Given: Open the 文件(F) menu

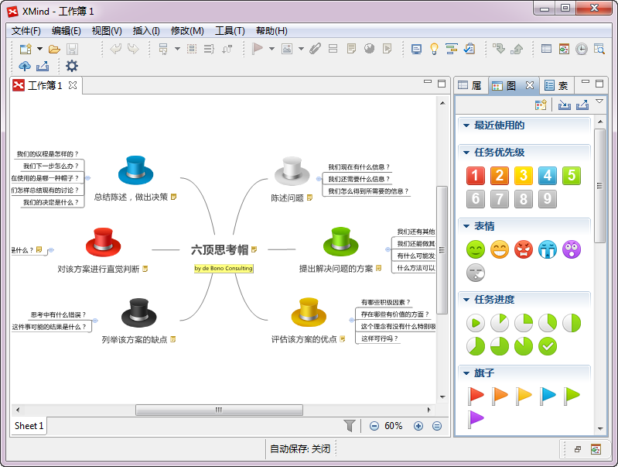Looking at the screenshot, I should [x=26, y=31].
